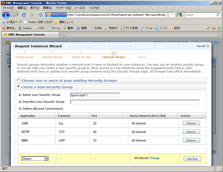The image size is (223, 172).
Task: Click the browser Back arrow button
Action: point(6,15)
